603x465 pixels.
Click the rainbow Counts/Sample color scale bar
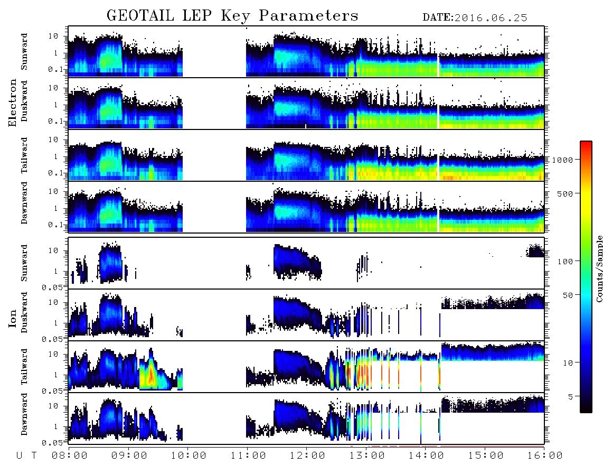pos(586,277)
